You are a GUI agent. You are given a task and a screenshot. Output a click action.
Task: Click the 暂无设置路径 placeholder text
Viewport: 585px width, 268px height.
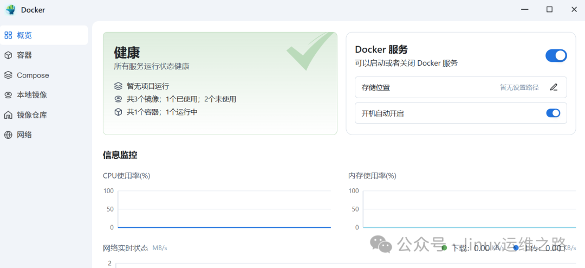519,87
